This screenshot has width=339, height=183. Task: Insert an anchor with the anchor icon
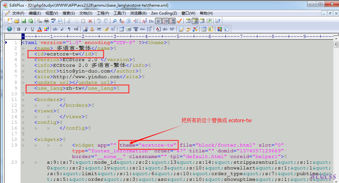pos(92,29)
